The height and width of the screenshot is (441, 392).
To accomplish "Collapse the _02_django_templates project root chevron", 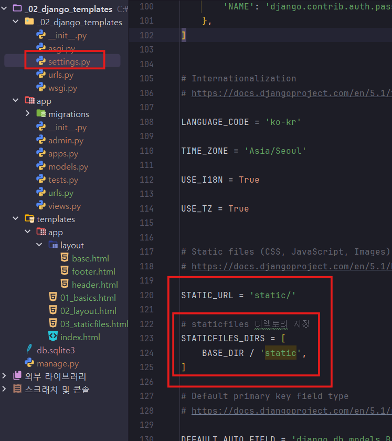I will tap(4, 8).
